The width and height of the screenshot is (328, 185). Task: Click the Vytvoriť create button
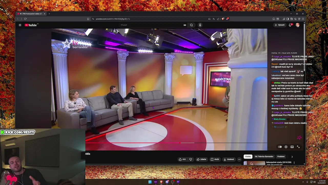pyautogui.click(x=279, y=25)
